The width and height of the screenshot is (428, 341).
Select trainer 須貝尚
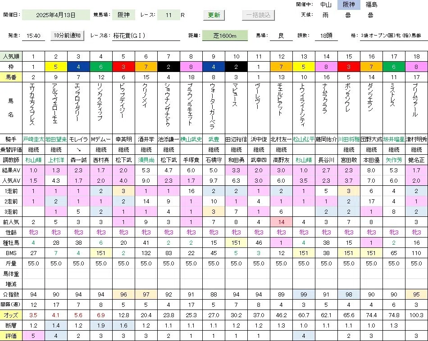pos(146,160)
